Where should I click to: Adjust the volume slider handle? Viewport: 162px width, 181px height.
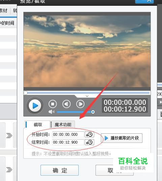click(x=93, y=112)
